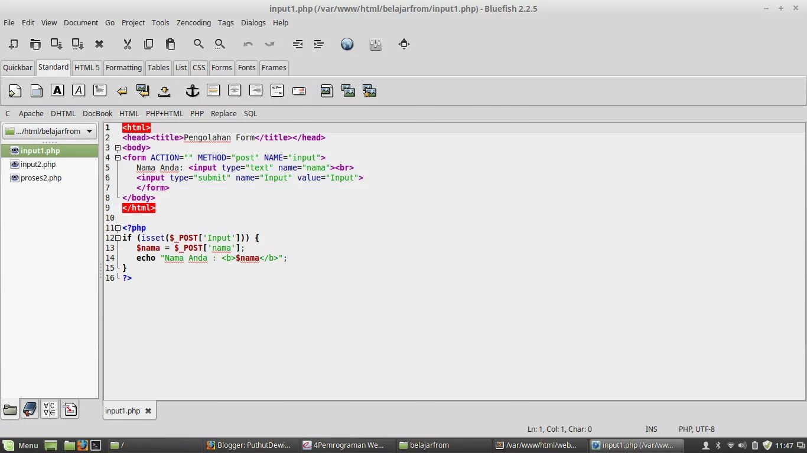Insert break clear-all icon

pos(143,91)
